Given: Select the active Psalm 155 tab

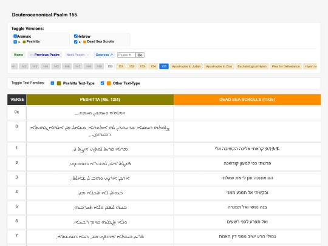Looking at the screenshot, I should [164, 66].
